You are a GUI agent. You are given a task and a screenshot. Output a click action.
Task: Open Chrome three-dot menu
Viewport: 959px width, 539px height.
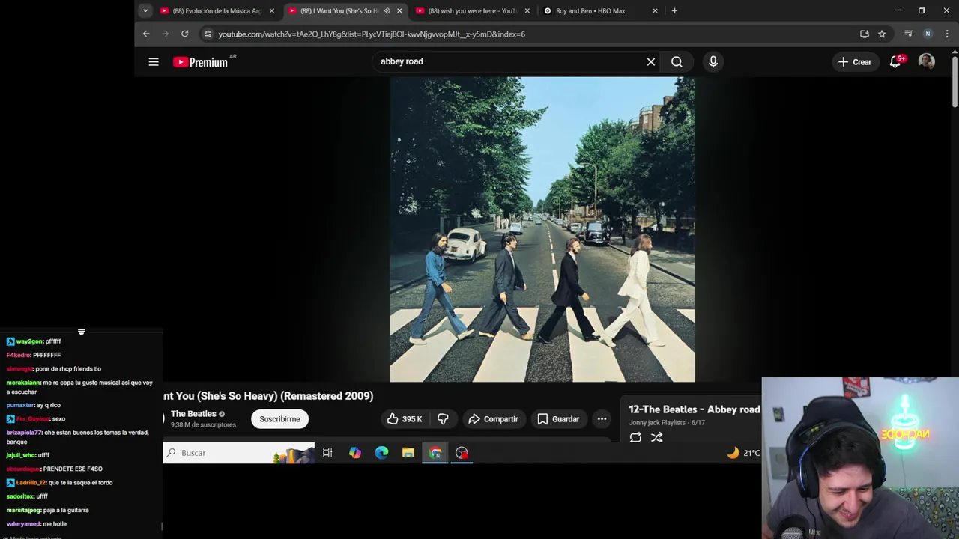tap(947, 34)
